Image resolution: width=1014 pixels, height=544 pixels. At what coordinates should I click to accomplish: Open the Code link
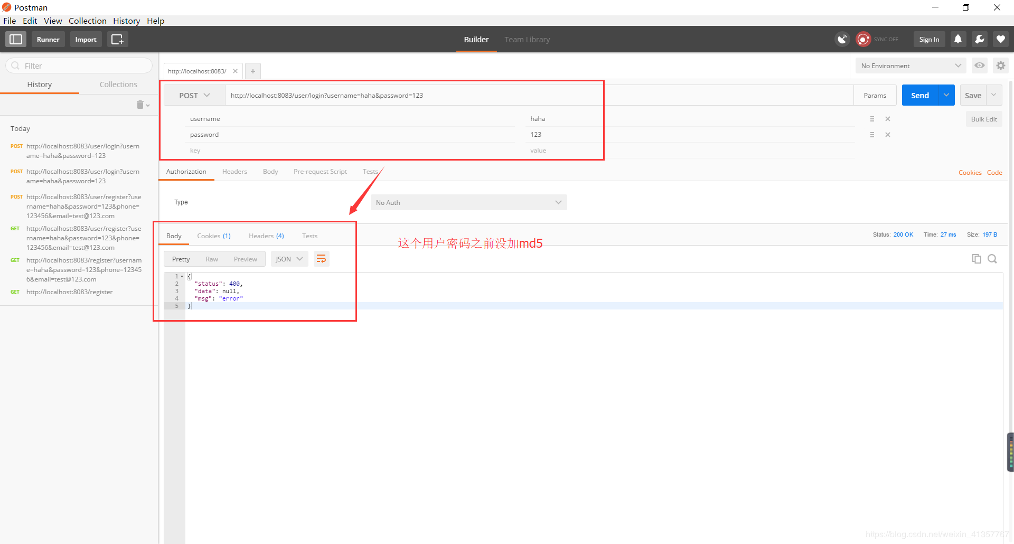click(x=994, y=173)
